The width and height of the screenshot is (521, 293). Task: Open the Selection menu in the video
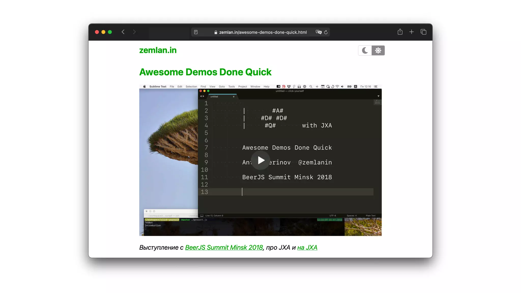coord(191,86)
